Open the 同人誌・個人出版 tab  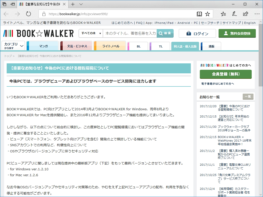185,46
